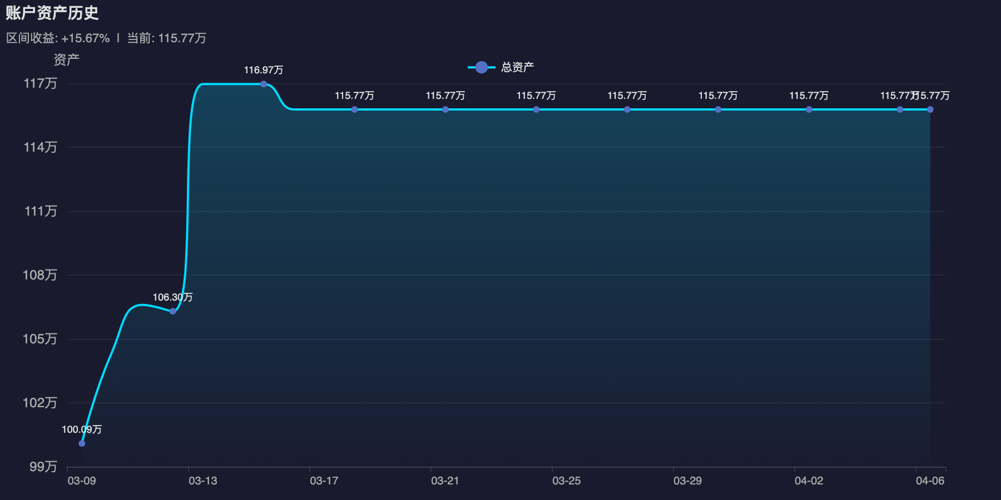Toggle the 总资产 legend series
The width and height of the screenshot is (1001, 500).
pos(501,67)
